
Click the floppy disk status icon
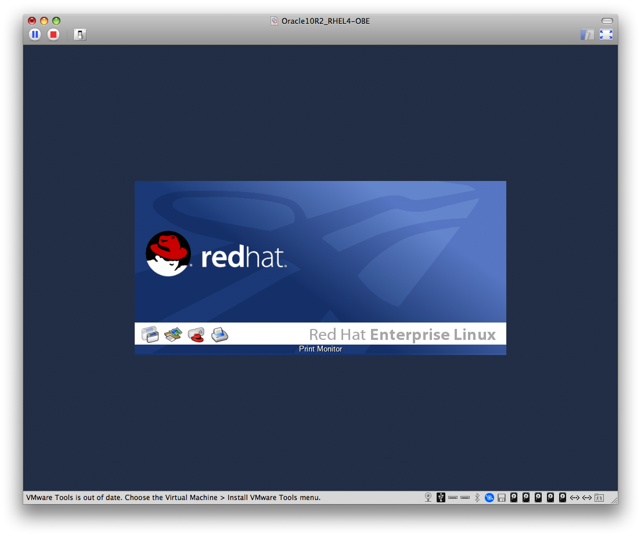pos(502,498)
